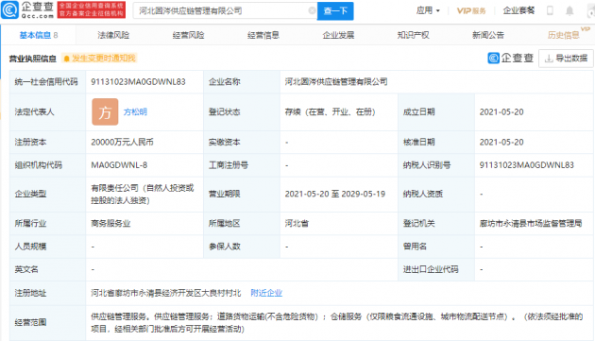Viewport: 595px width, 341px height.
Task: Select registered address 河北省廊坊市永清县经济开发区大良村村北
Action: pyautogui.click(x=166, y=293)
